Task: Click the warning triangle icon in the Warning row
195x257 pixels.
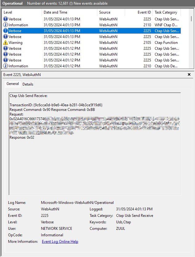Action: tap(6, 43)
